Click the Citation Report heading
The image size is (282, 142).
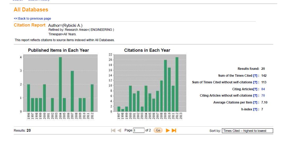click(30, 25)
